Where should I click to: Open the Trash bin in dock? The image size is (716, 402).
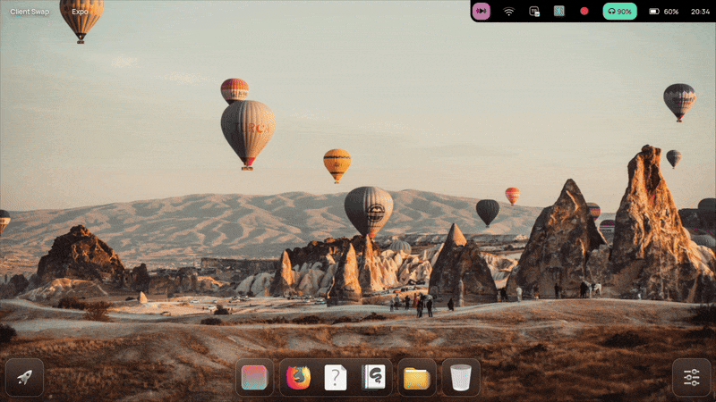(x=460, y=378)
